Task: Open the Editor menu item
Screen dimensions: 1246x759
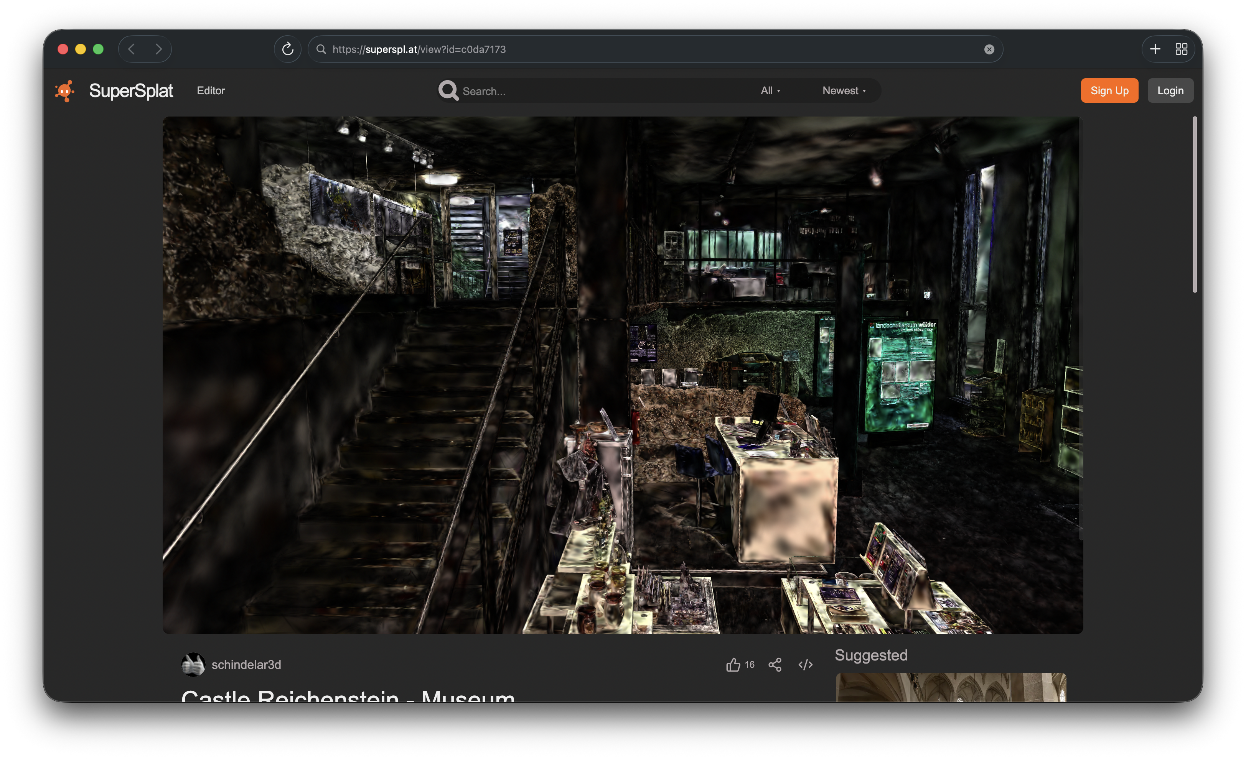Action: click(211, 91)
